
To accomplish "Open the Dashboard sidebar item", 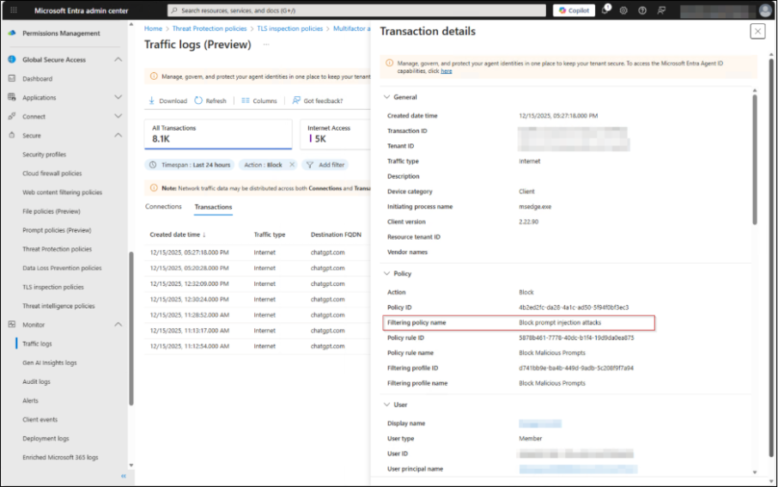I will tap(37, 78).
